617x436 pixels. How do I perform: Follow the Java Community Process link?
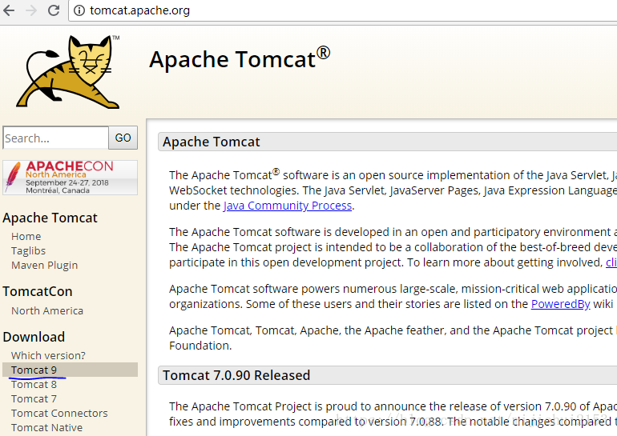point(288,206)
